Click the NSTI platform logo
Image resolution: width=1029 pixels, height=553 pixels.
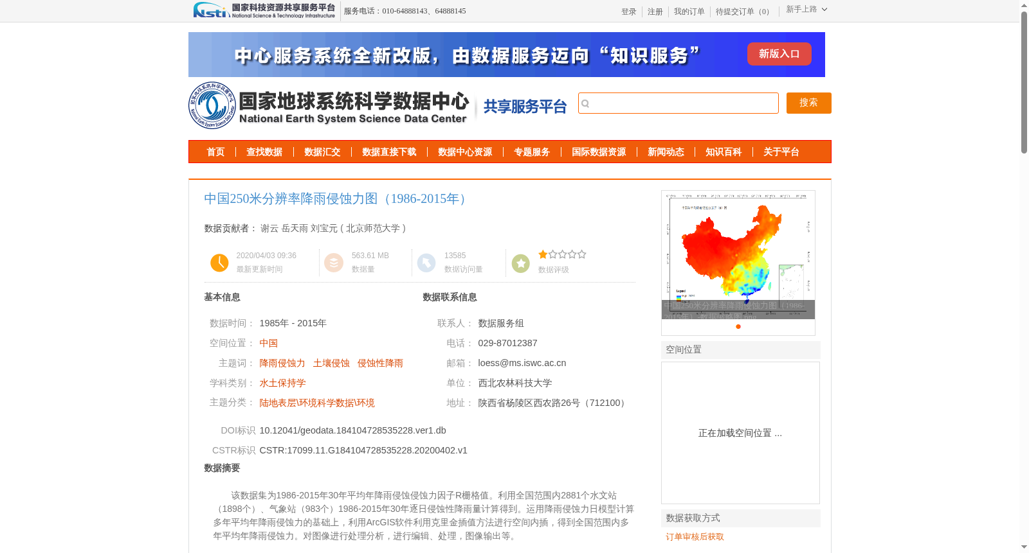(x=264, y=10)
